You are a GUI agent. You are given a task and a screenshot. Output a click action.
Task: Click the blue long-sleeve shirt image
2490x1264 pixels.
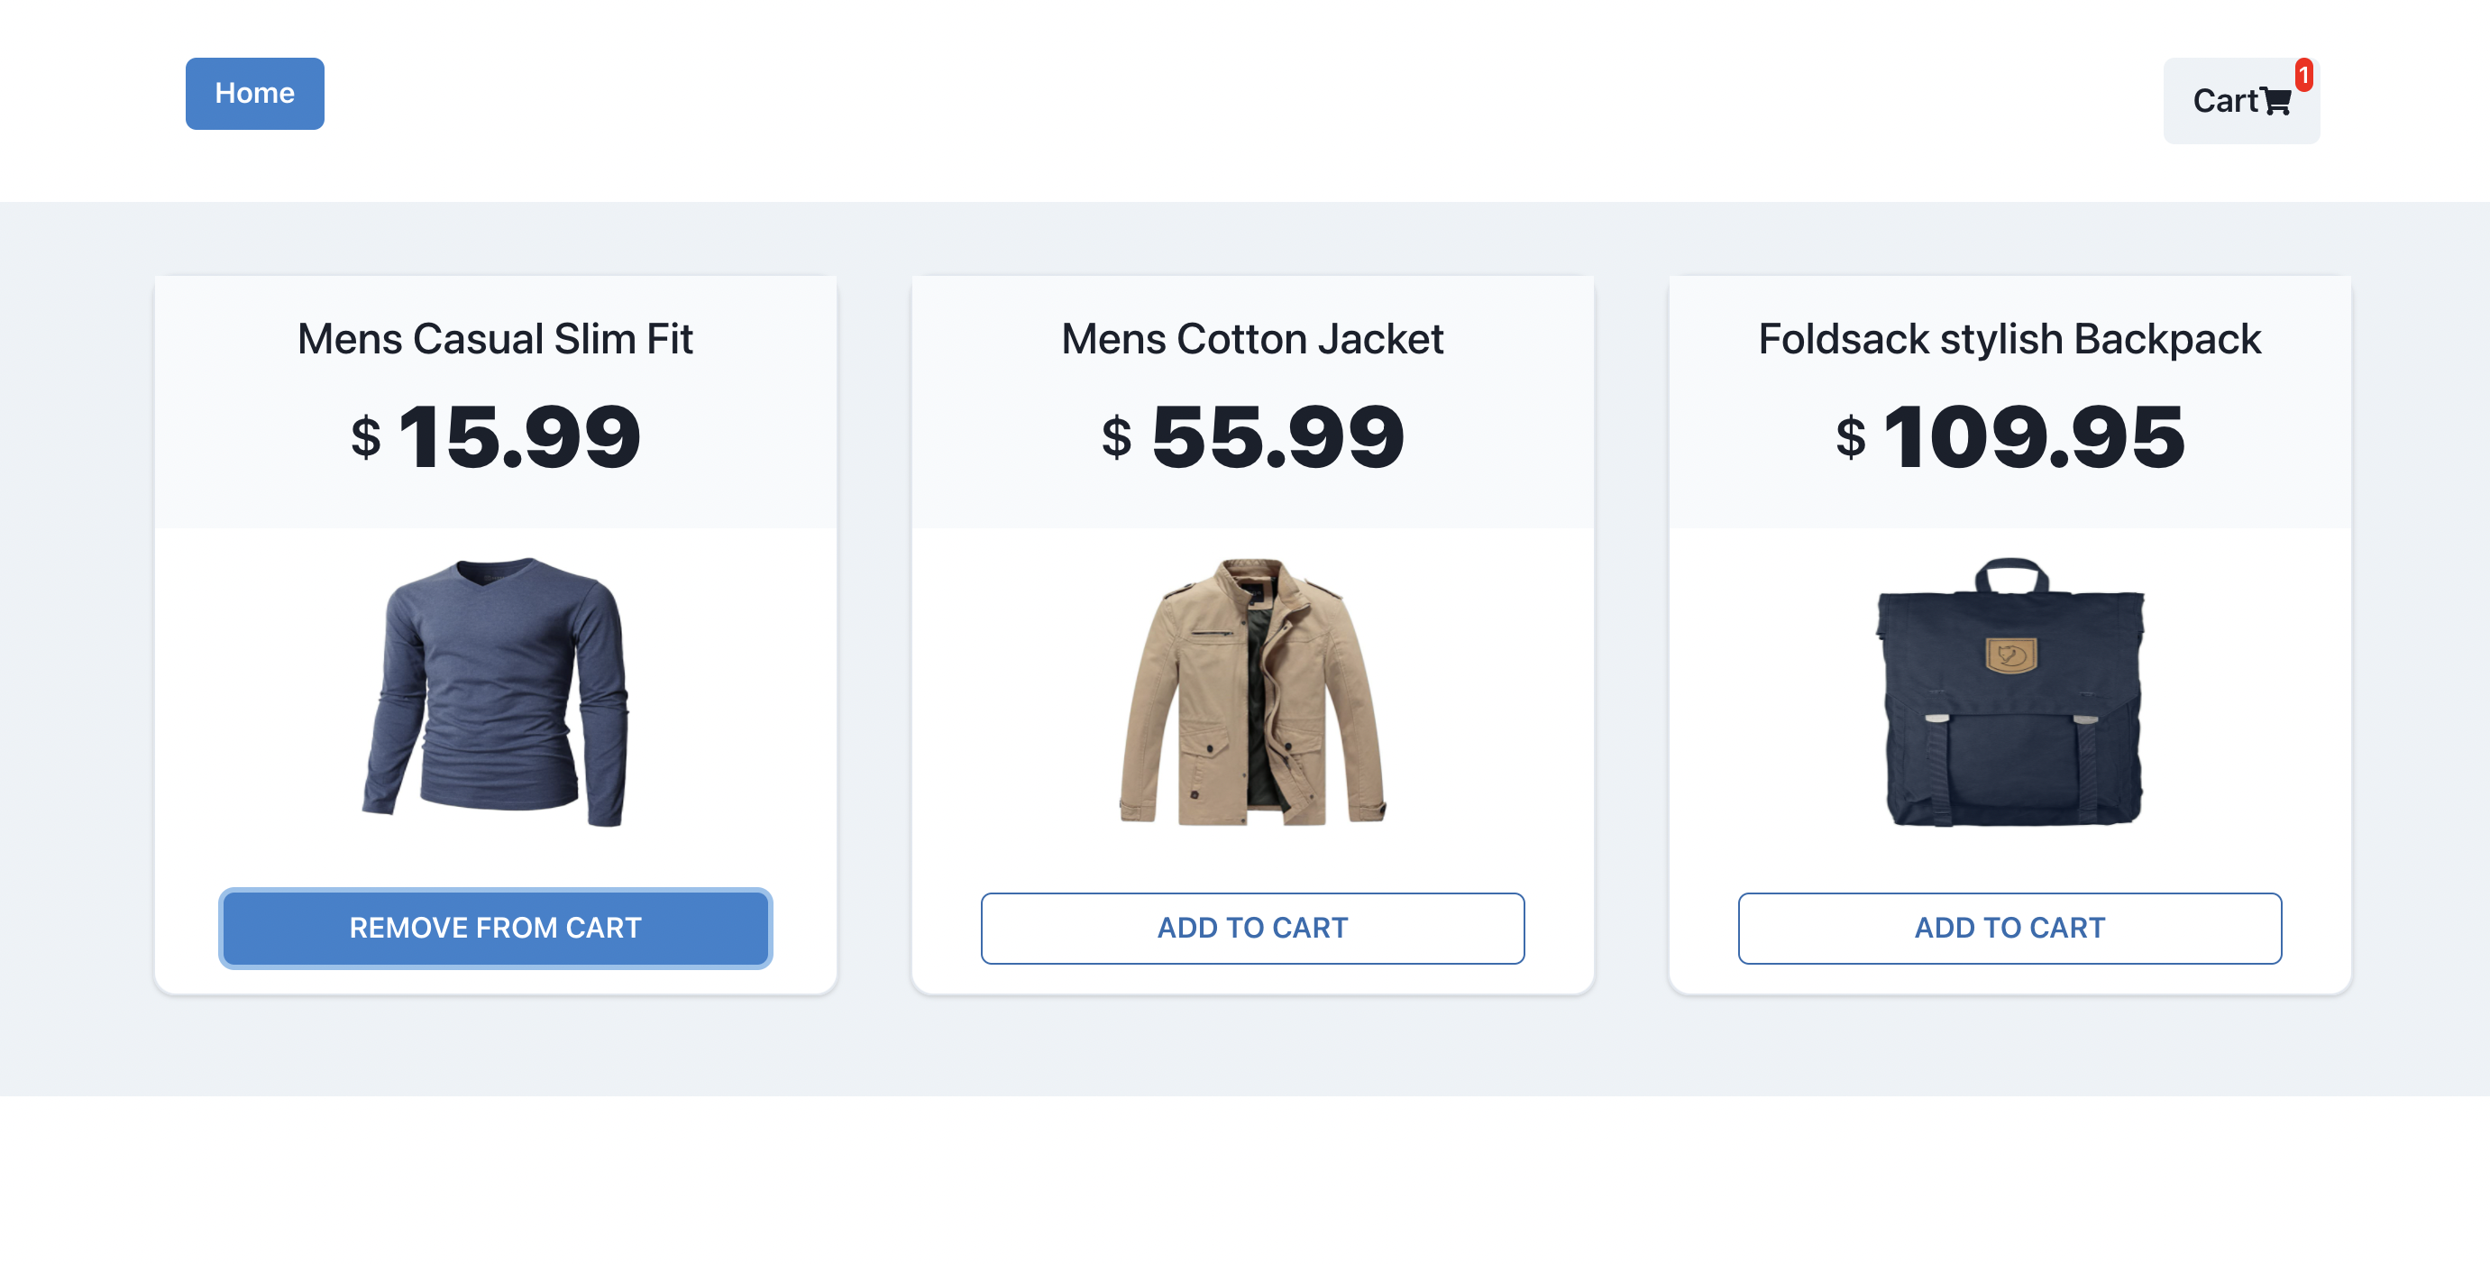coord(495,692)
